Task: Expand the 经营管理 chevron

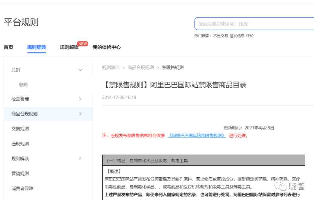Action: (80, 99)
